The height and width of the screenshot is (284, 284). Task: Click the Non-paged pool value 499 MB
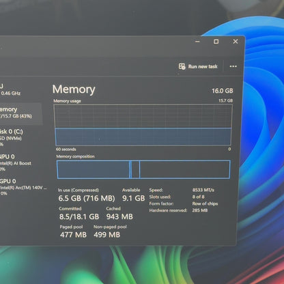pyautogui.click(x=106, y=235)
